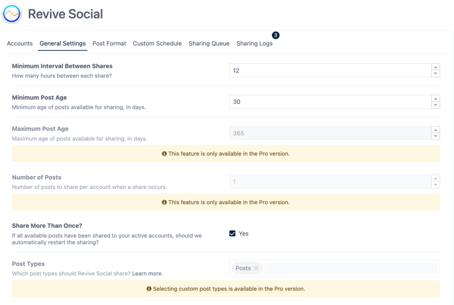Click the Sharing Logs notification badge showing 3

tap(276, 35)
